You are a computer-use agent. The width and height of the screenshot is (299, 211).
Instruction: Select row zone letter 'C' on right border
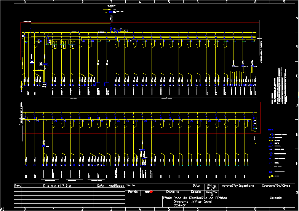tap(297, 76)
